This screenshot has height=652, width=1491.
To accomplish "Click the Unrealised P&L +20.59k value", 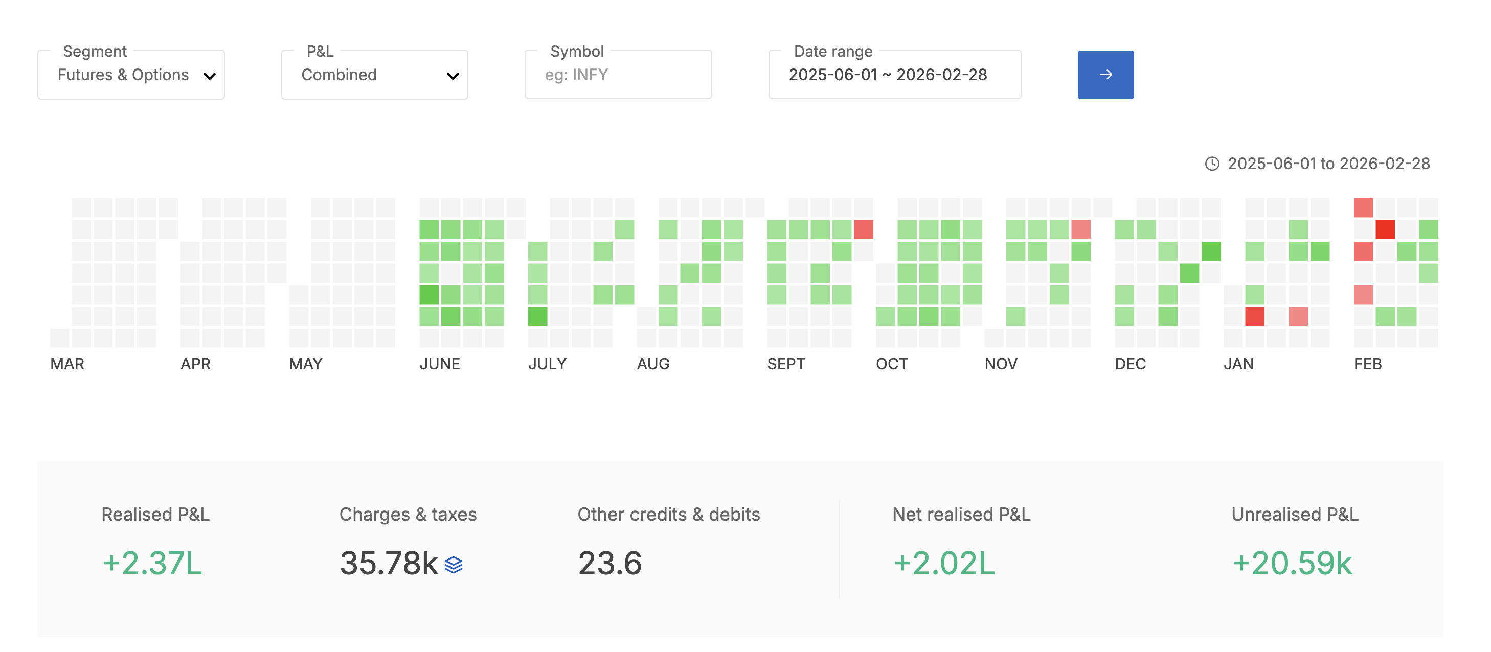I will coord(1292,563).
